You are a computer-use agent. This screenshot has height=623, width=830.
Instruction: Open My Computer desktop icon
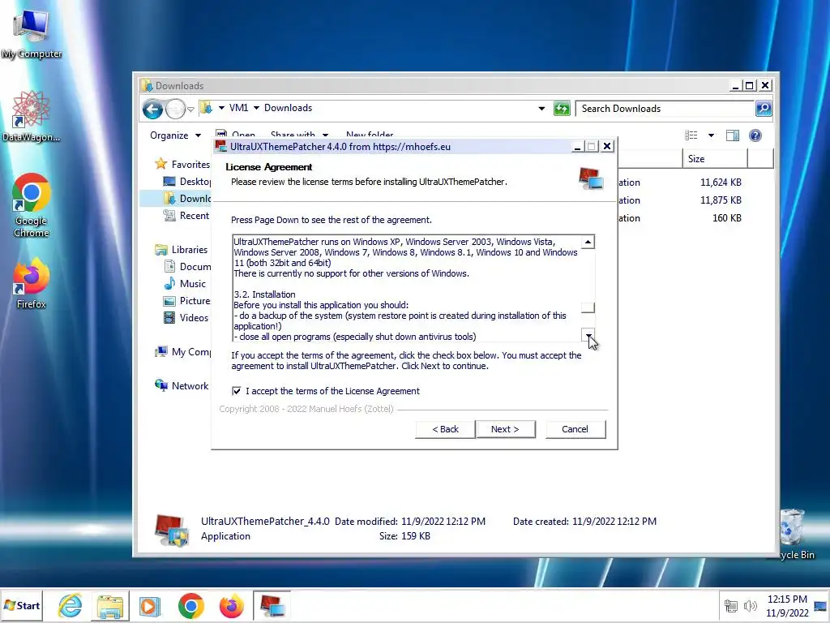point(32,33)
